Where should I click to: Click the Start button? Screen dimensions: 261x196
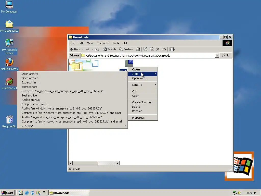click(7, 193)
